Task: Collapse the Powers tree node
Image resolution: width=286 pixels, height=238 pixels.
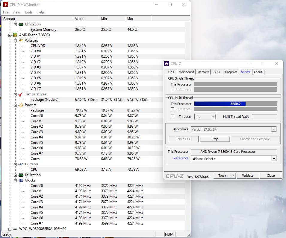Action: click(15, 105)
